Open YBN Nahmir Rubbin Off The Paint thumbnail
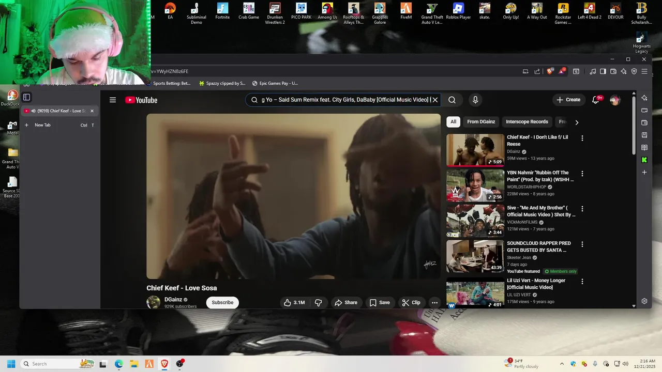 pyautogui.click(x=475, y=185)
